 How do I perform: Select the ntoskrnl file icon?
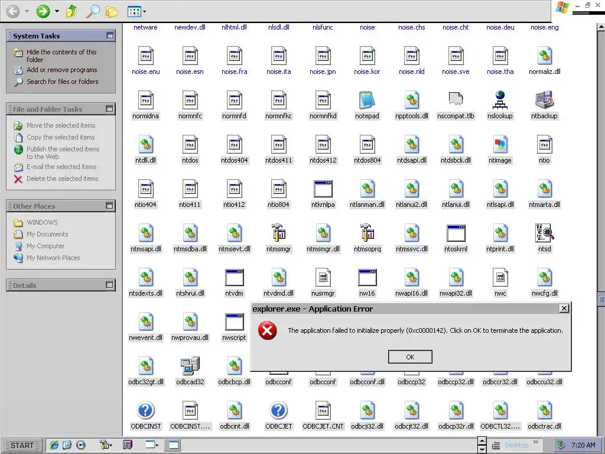pyautogui.click(x=456, y=233)
